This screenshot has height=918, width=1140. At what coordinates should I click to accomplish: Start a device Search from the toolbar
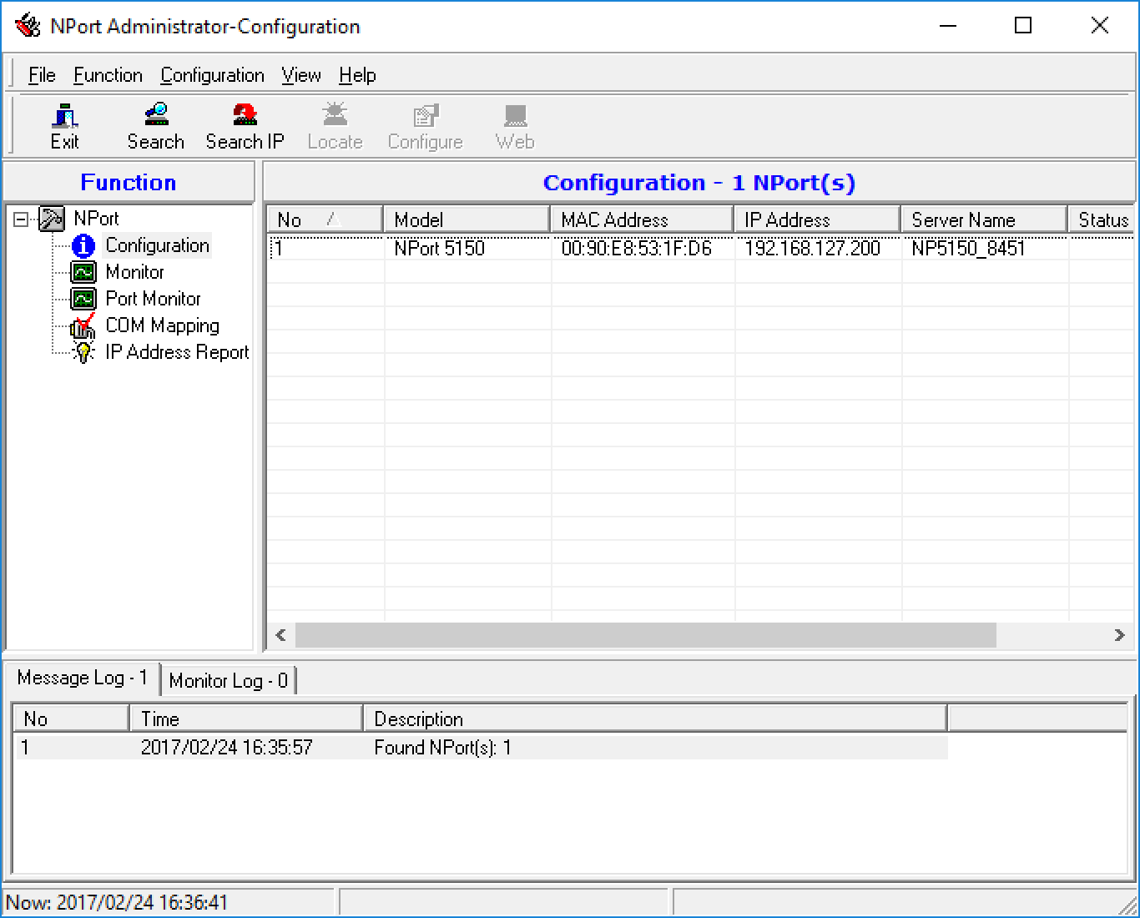point(155,127)
